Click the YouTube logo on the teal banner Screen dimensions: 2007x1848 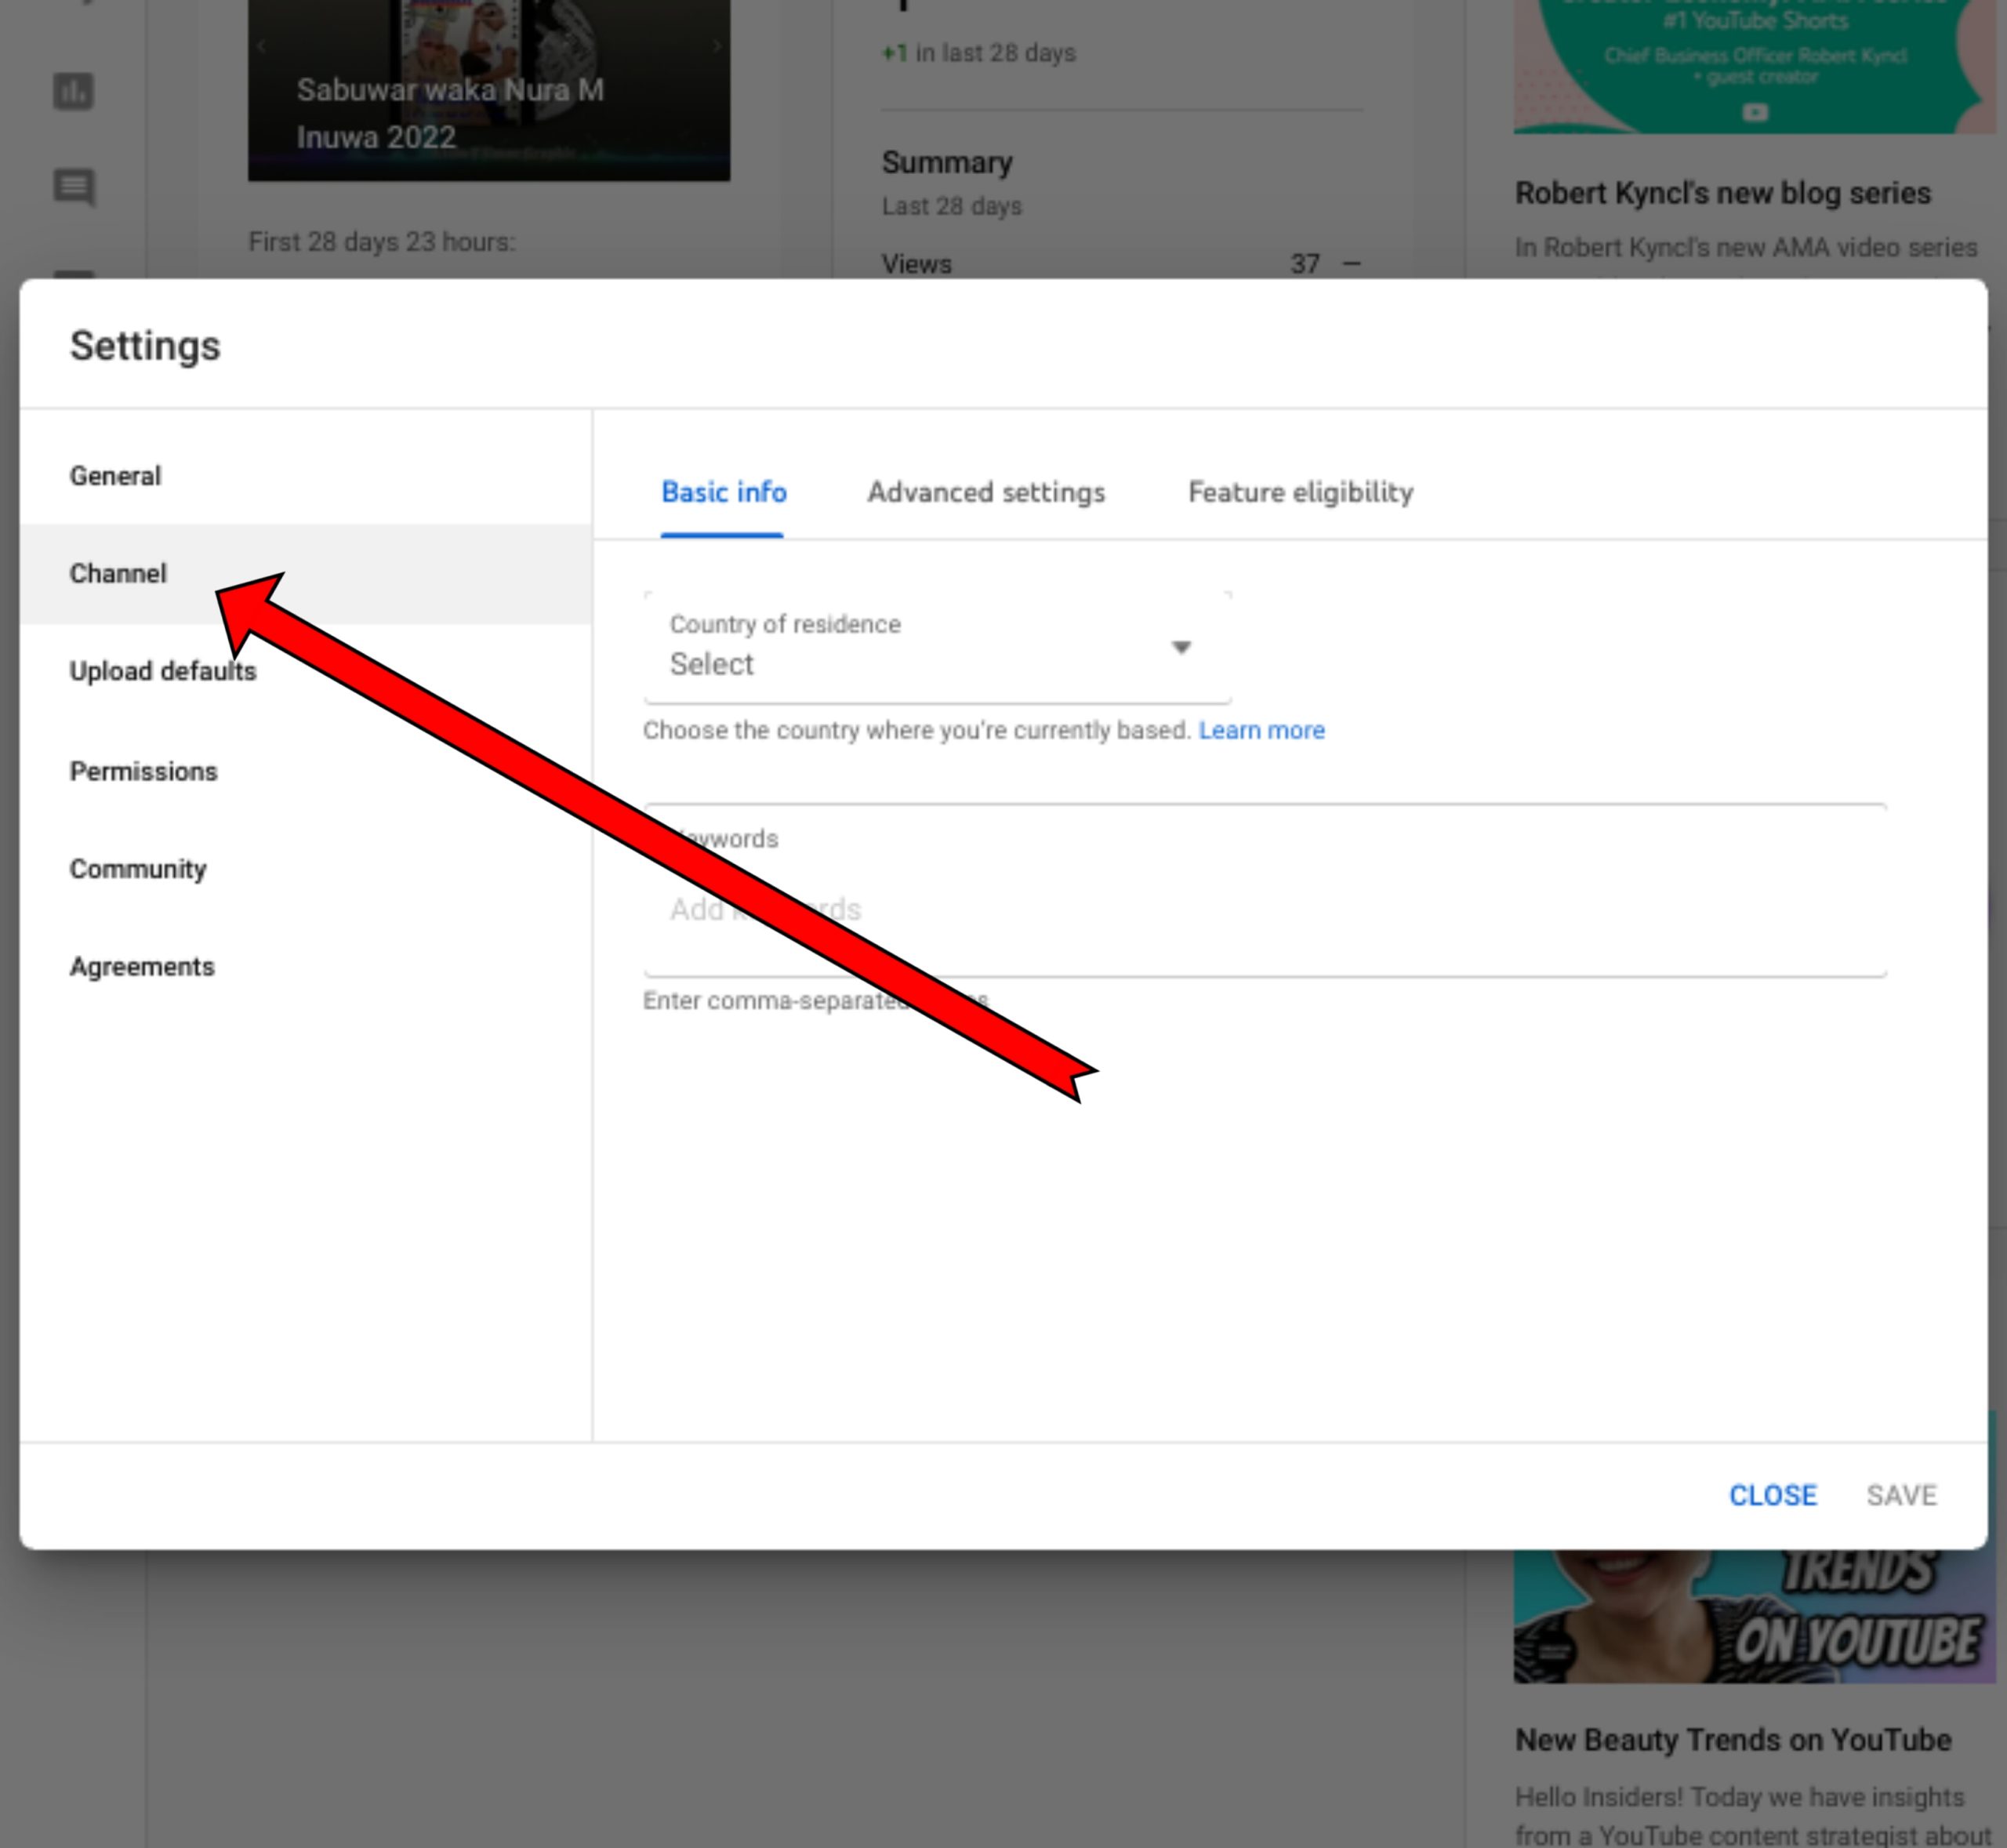[x=1755, y=112]
